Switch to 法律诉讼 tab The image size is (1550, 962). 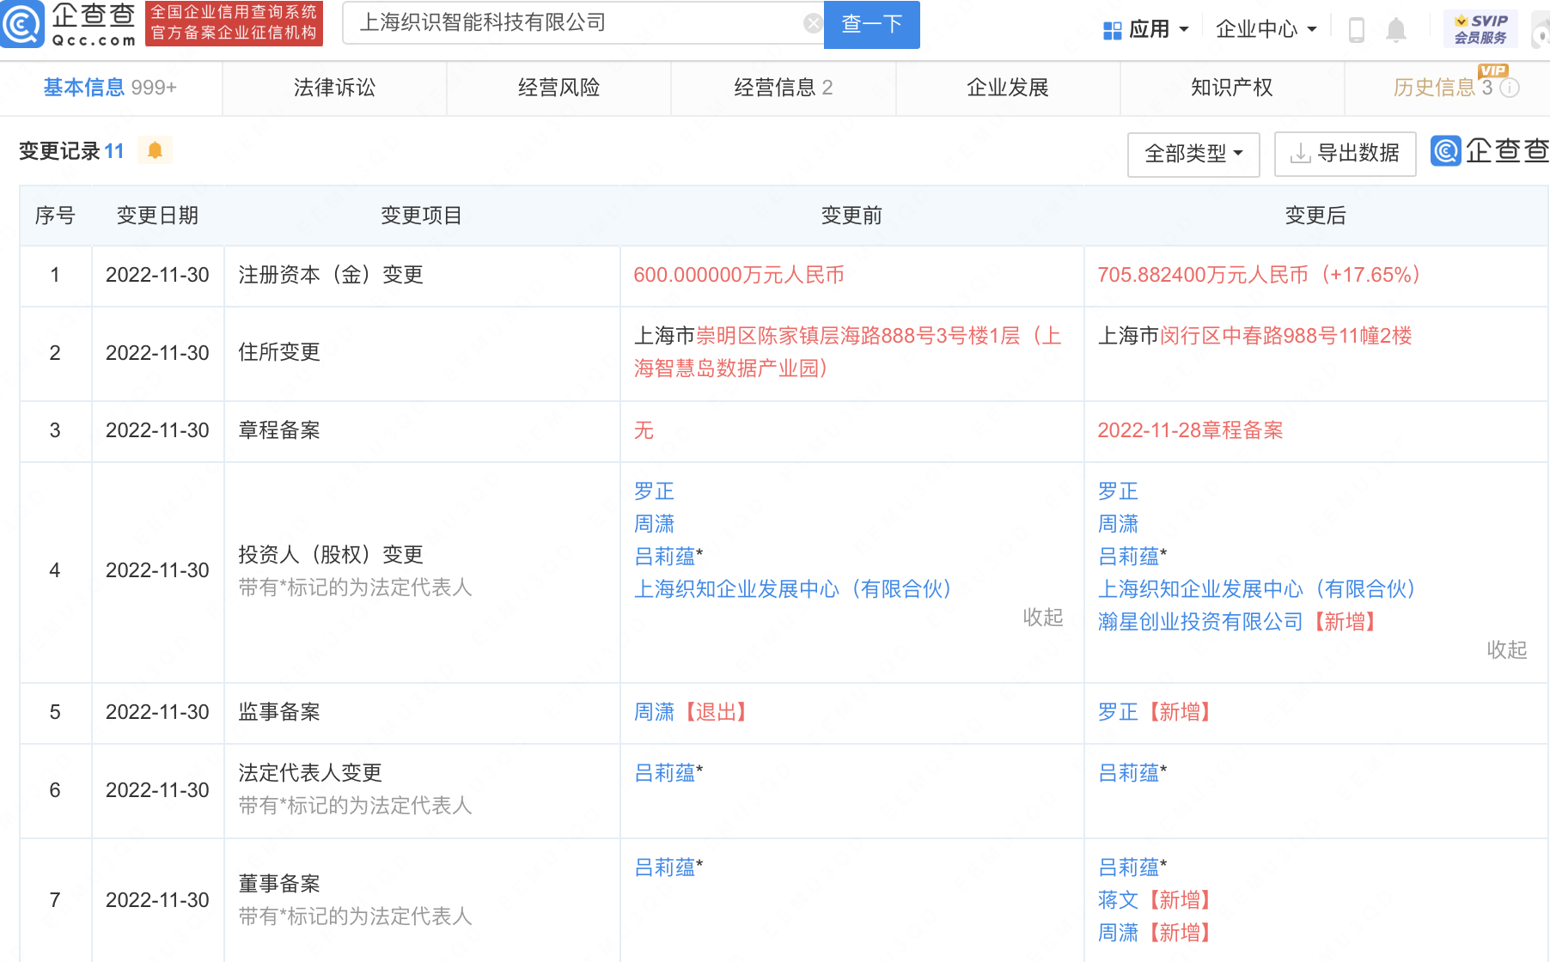point(334,87)
